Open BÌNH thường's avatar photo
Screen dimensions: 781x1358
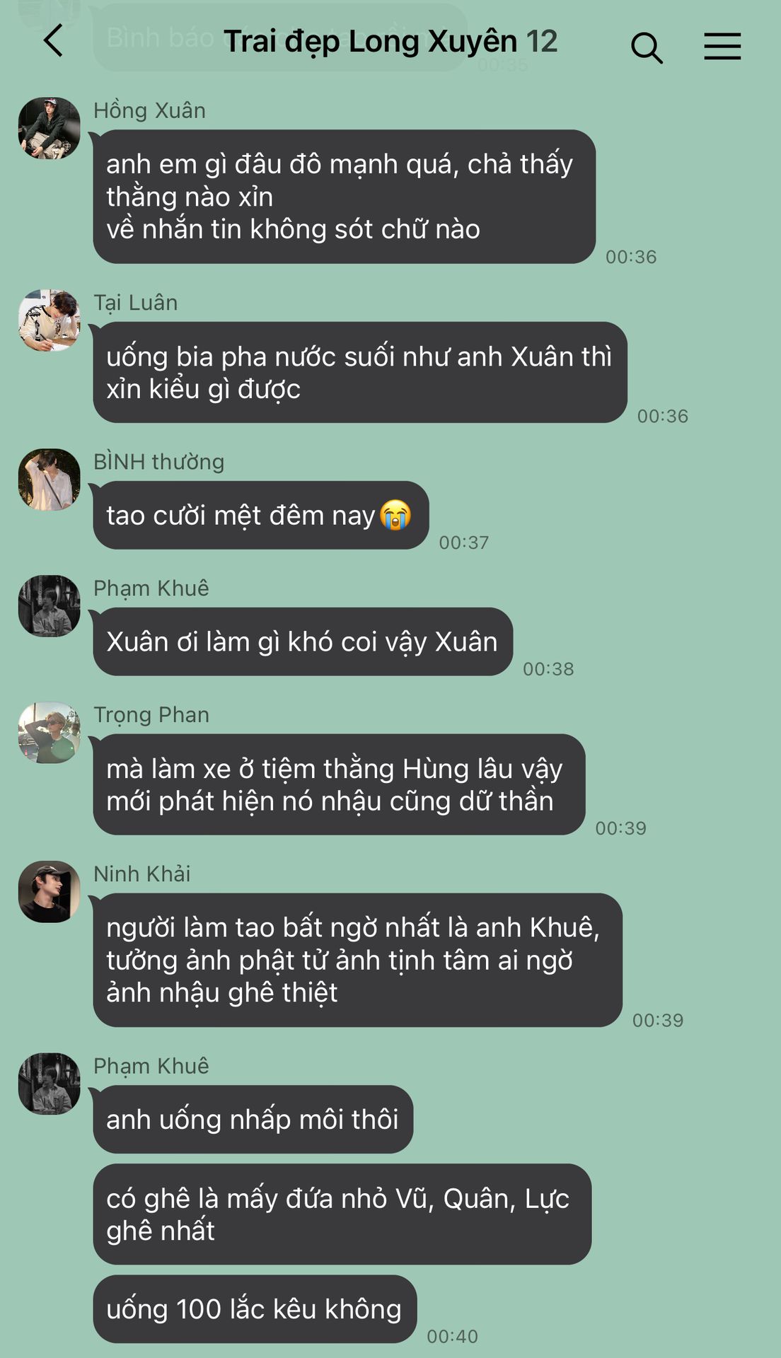coord(50,480)
